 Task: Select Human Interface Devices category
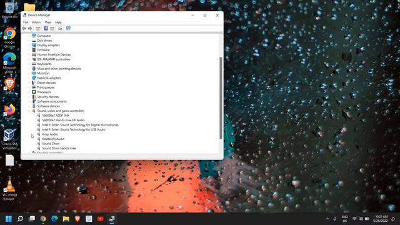point(54,54)
